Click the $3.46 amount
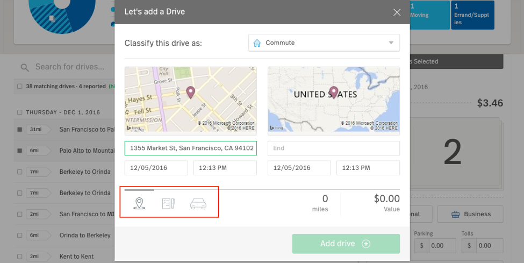524x263 pixels. click(x=490, y=103)
